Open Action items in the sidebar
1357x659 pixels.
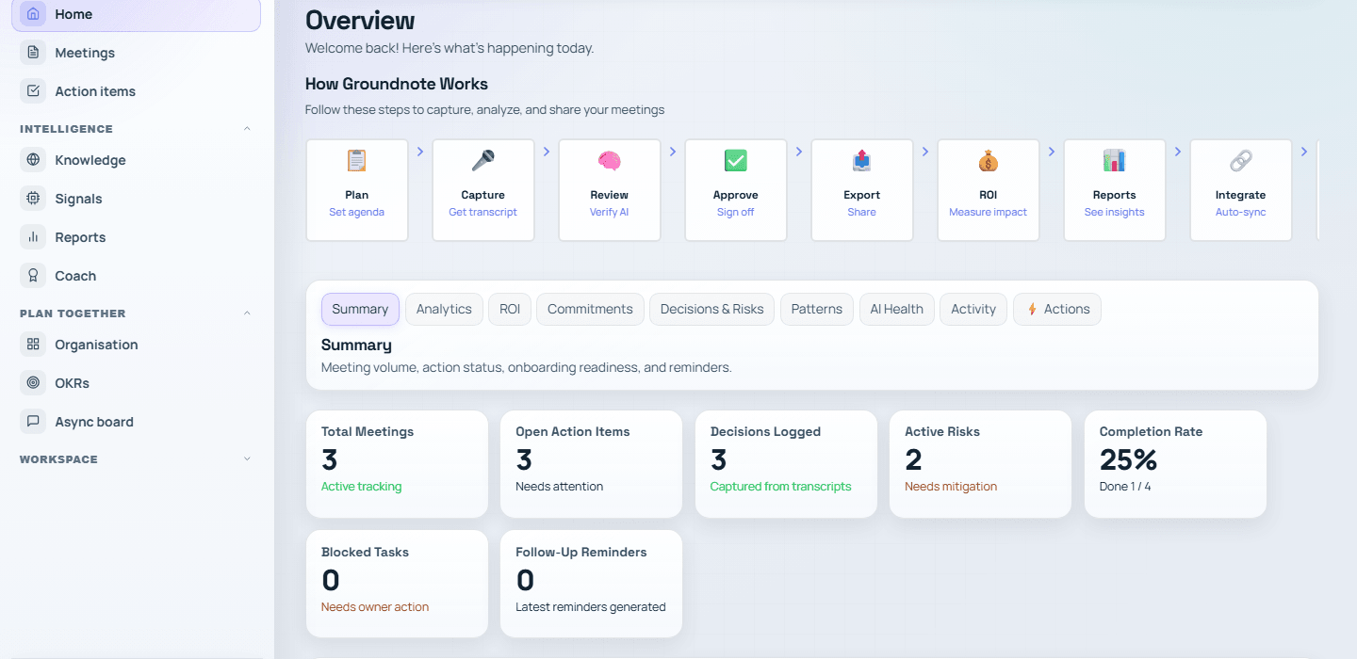pos(136,91)
